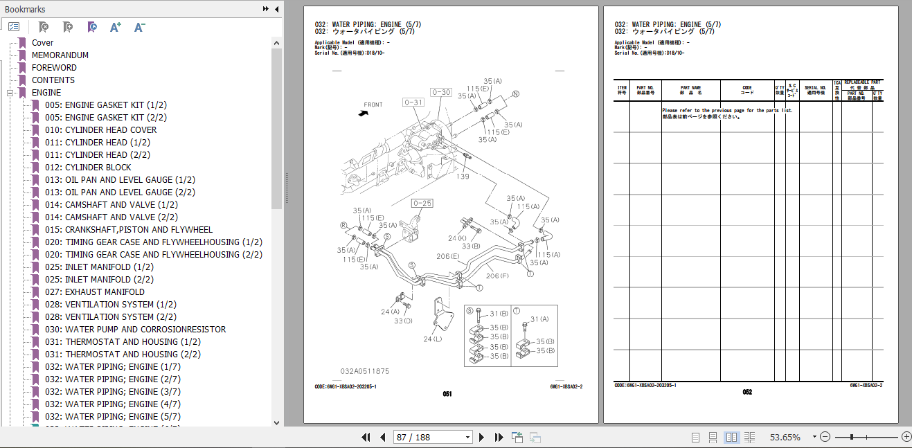Image resolution: width=912 pixels, height=448 pixels.
Task: Zoom in with the plus button
Action: point(906,437)
